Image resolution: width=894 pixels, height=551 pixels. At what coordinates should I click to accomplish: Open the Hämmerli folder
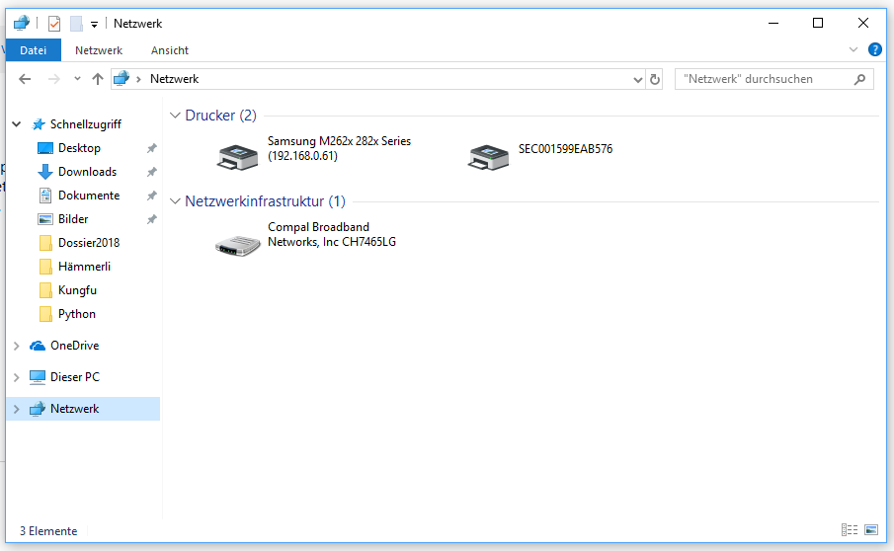84,267
